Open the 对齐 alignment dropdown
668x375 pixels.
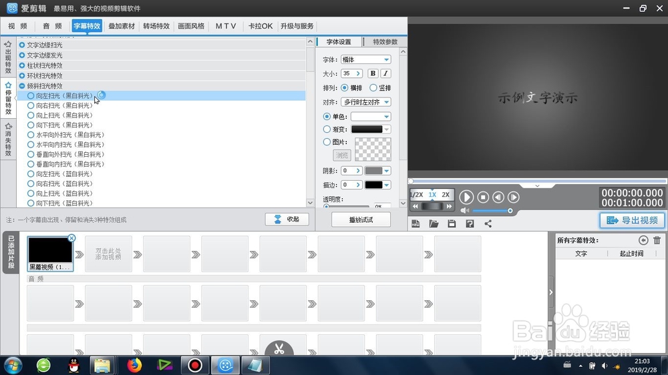pyautogui.click(x=386, y=102)
